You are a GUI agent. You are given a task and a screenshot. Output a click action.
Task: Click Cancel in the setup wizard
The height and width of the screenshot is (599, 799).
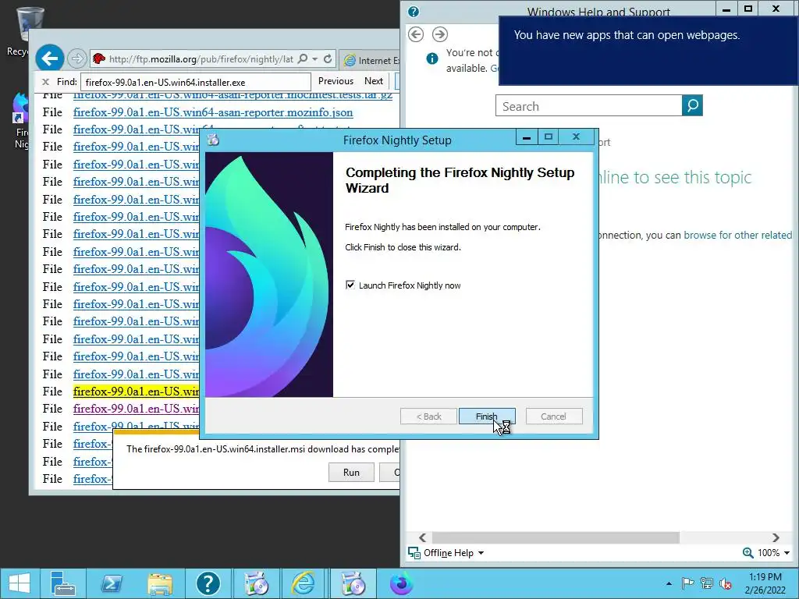click(x=553, y=416)
